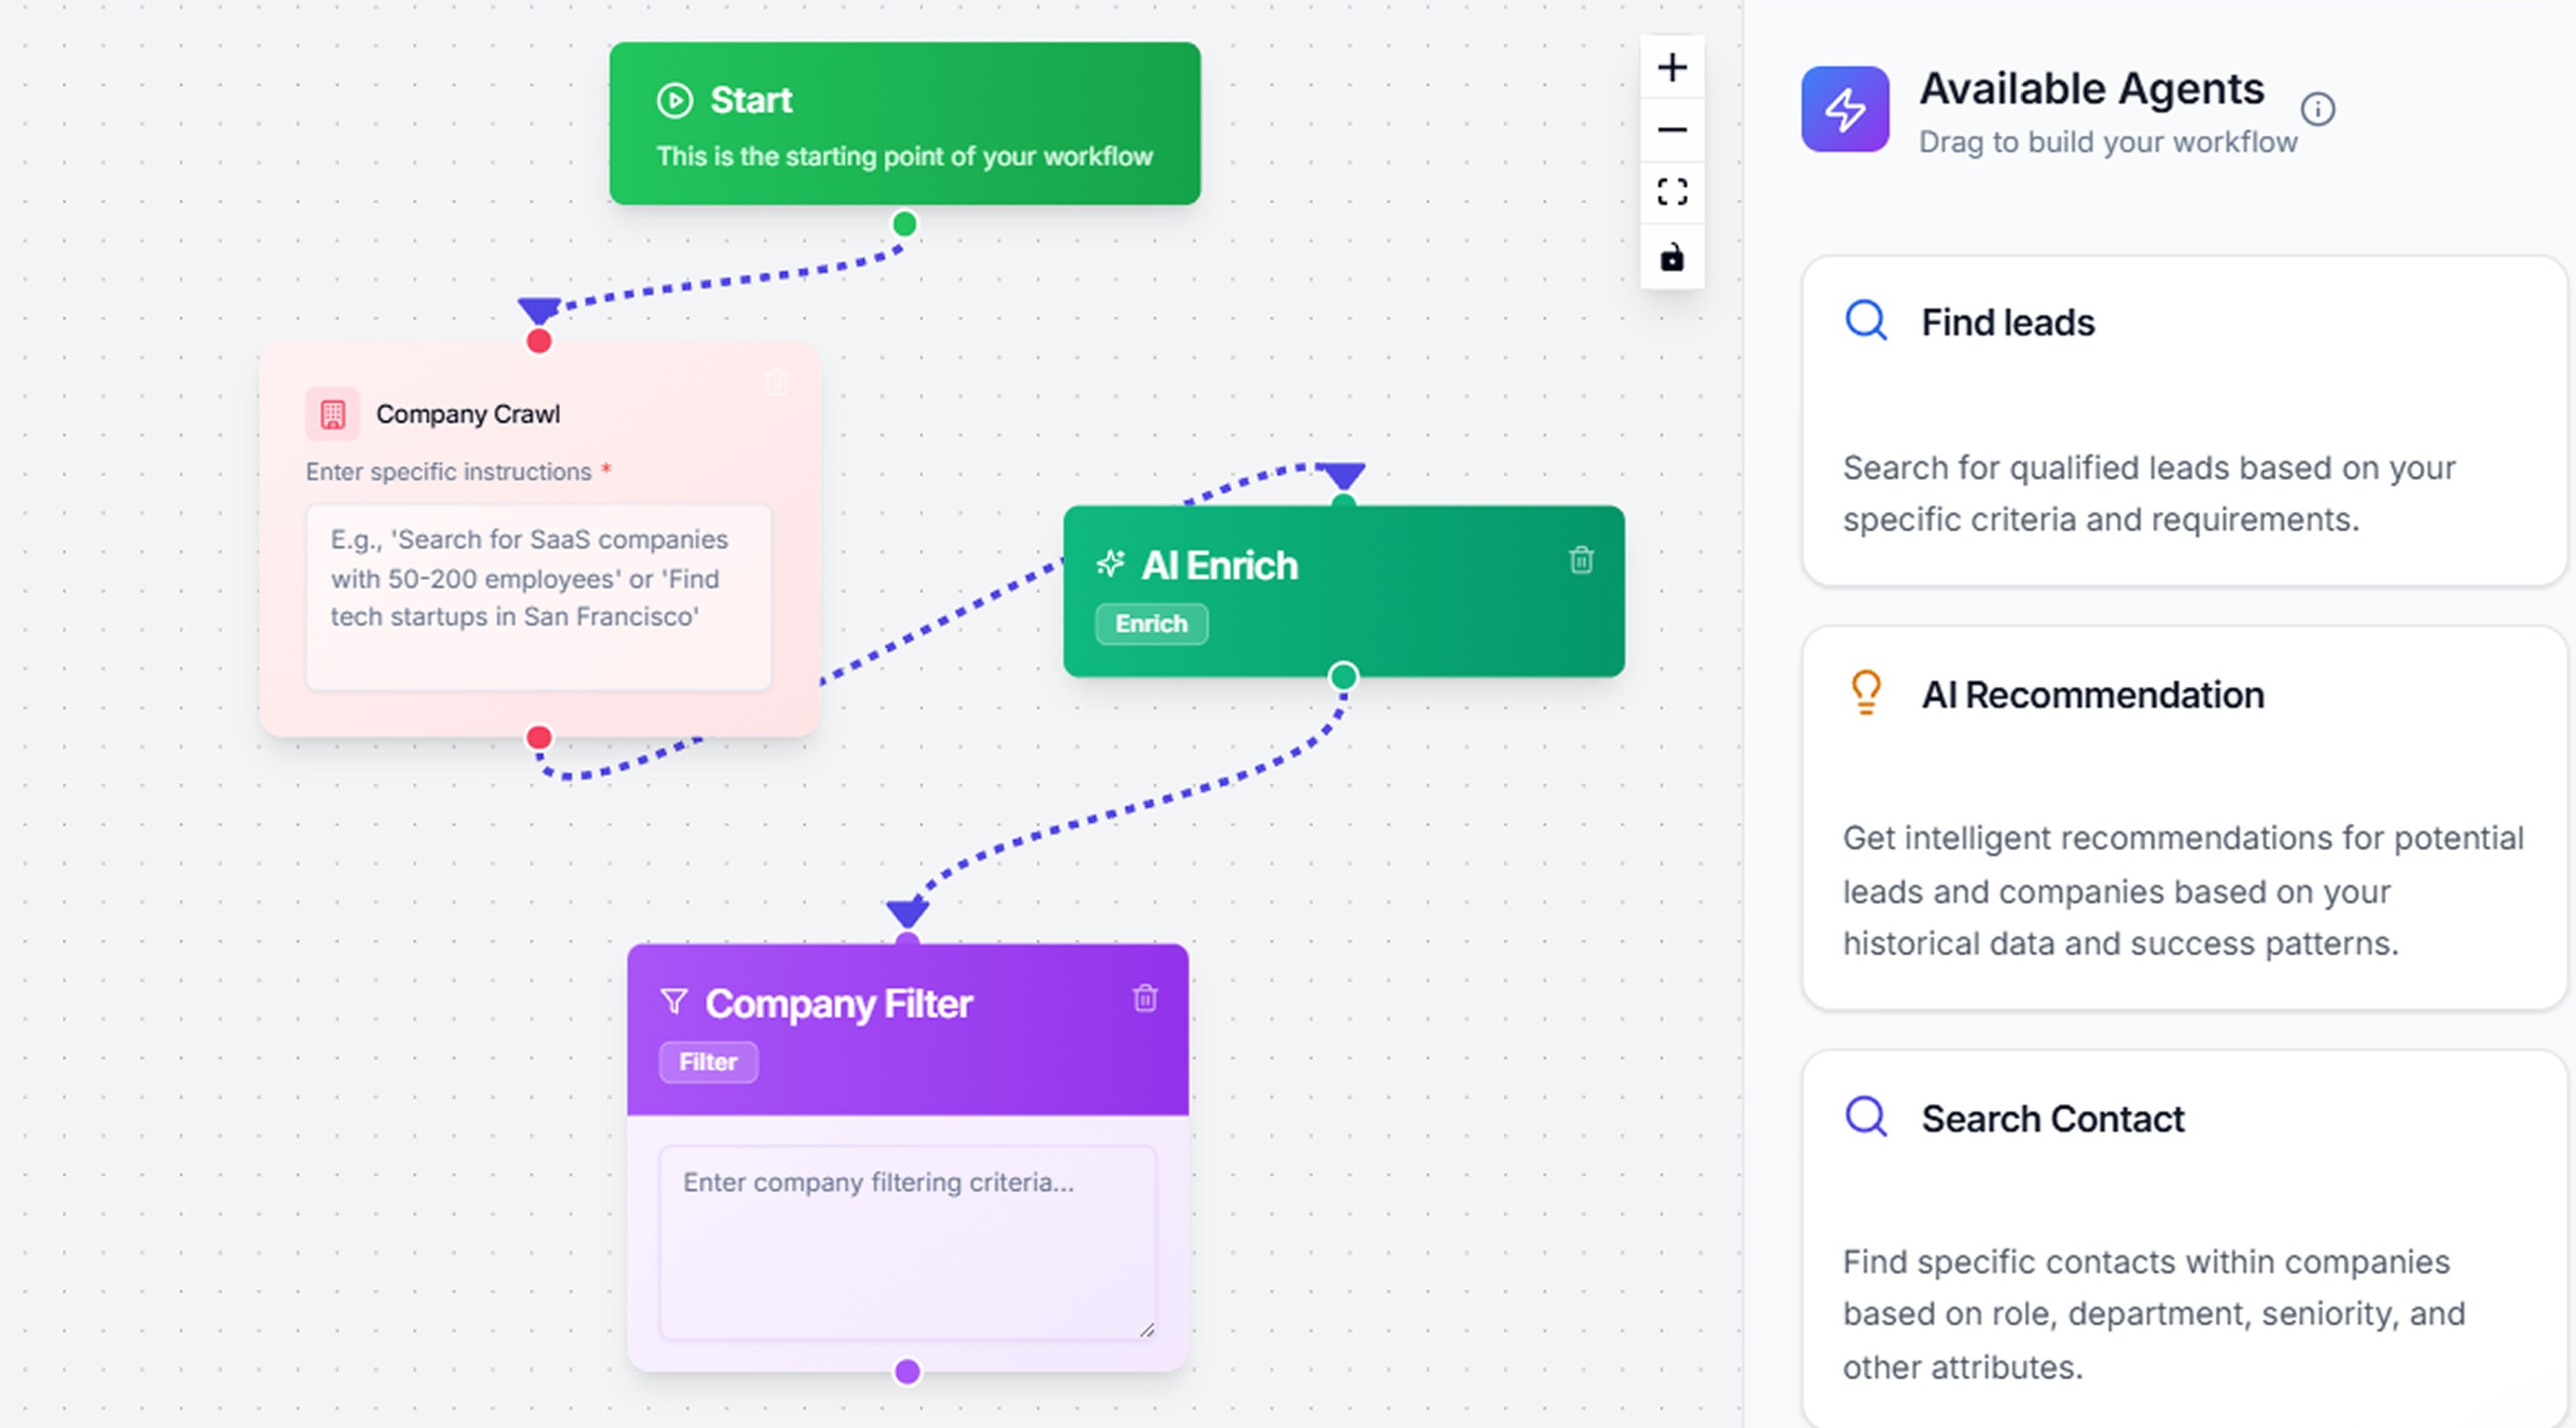Click the Enrich badge on AI Enrich

point(1151,624)
